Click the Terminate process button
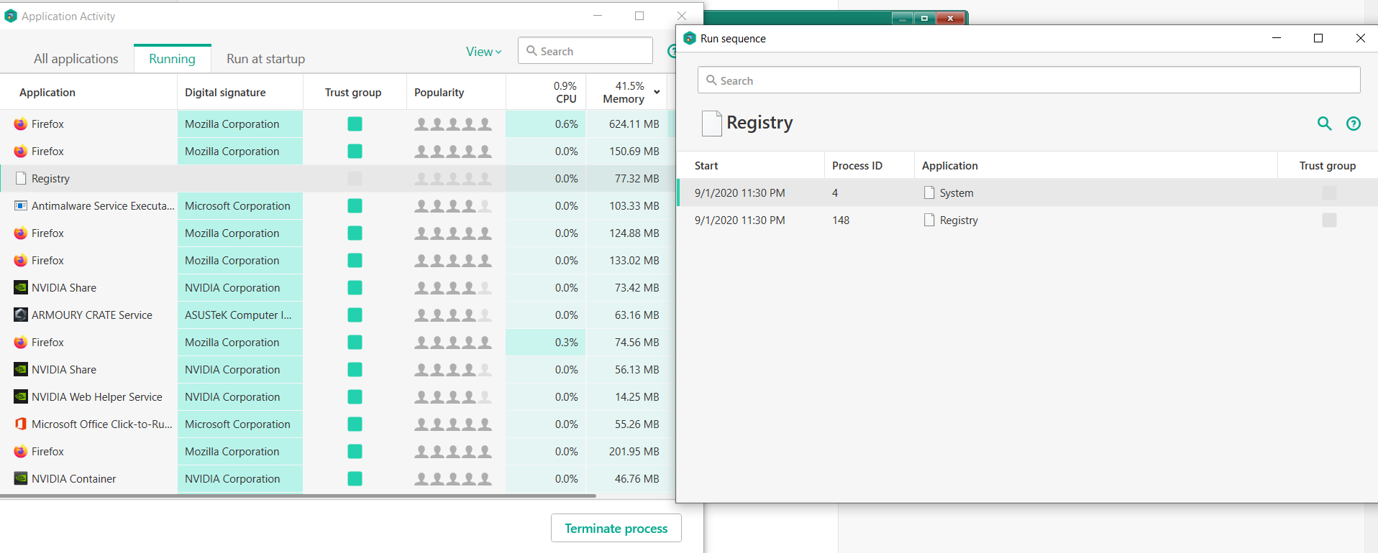The width and height of the screenshot is (1378, 553). click(616, 529)
